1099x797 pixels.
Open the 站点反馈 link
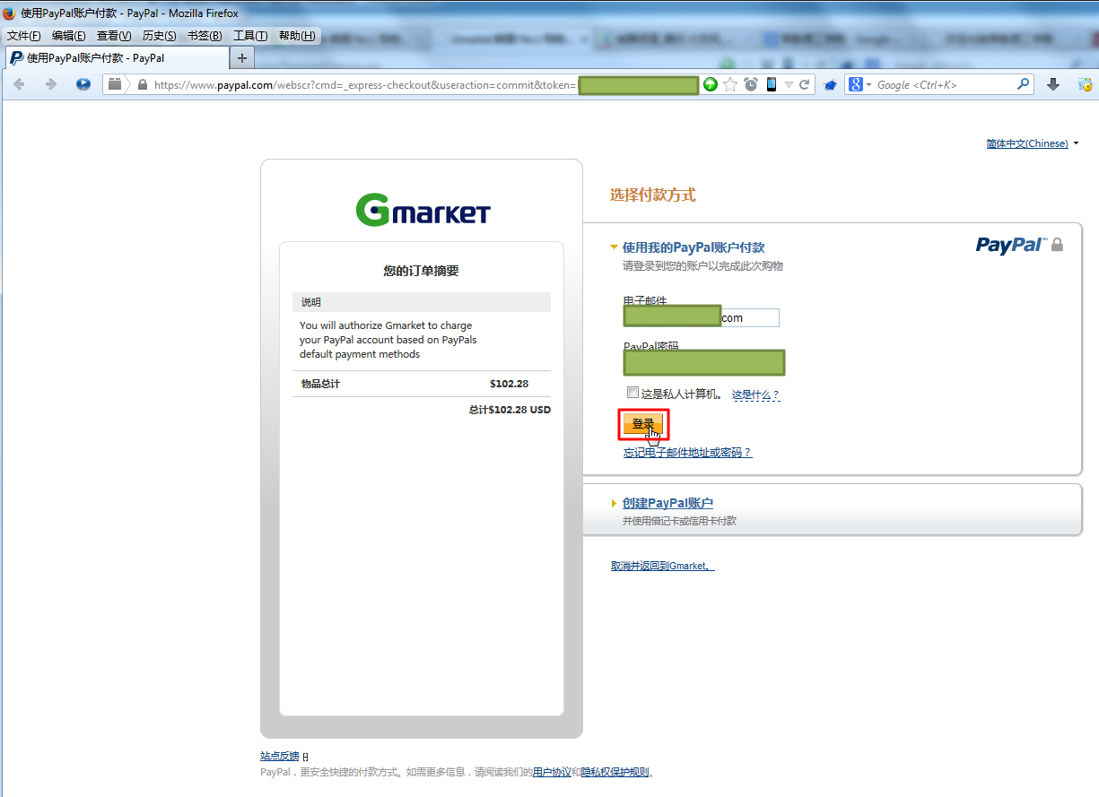point(279,758)
